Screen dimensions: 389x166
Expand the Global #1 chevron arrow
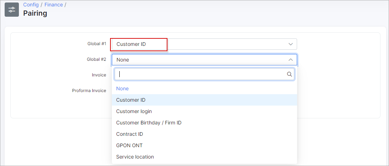click(x=291, y=44)
